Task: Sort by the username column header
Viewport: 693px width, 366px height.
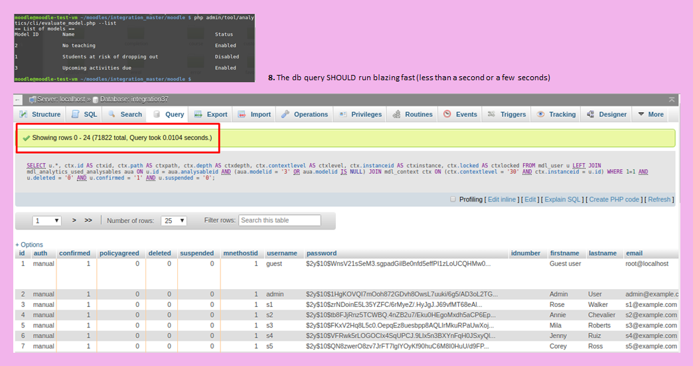Action: (x=282, y=253)
